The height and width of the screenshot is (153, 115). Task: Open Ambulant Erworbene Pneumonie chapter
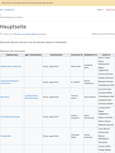(9, 82)
